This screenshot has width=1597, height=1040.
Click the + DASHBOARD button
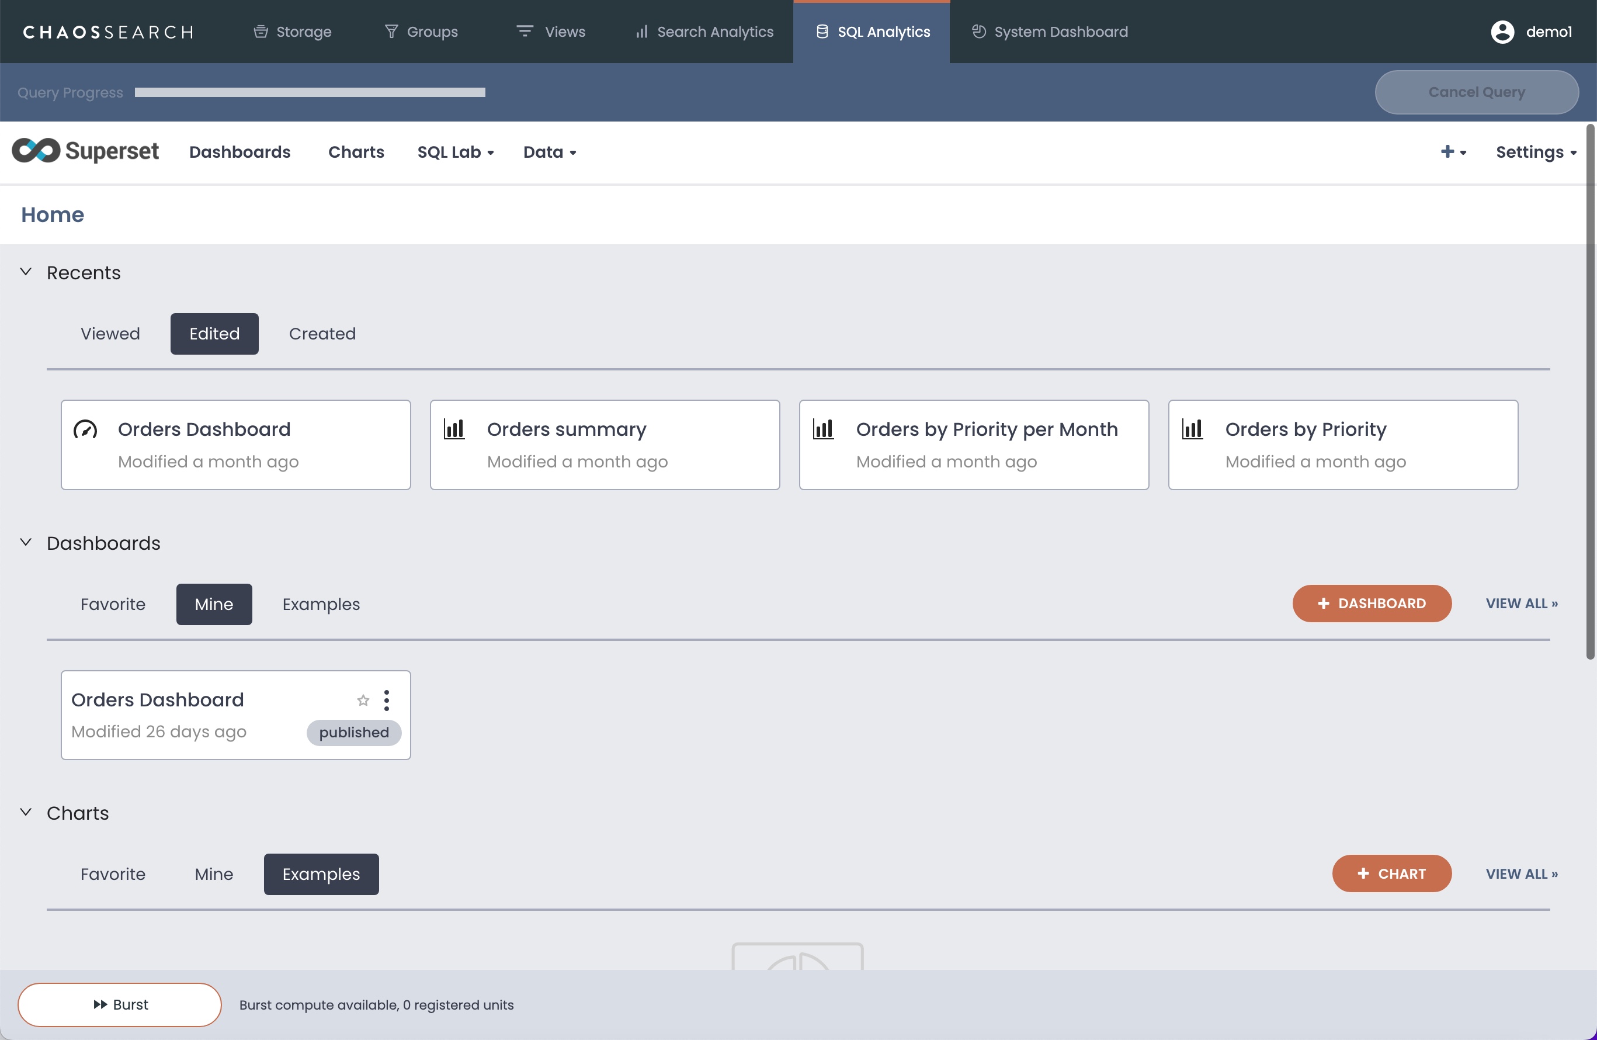click(1372, 603)
